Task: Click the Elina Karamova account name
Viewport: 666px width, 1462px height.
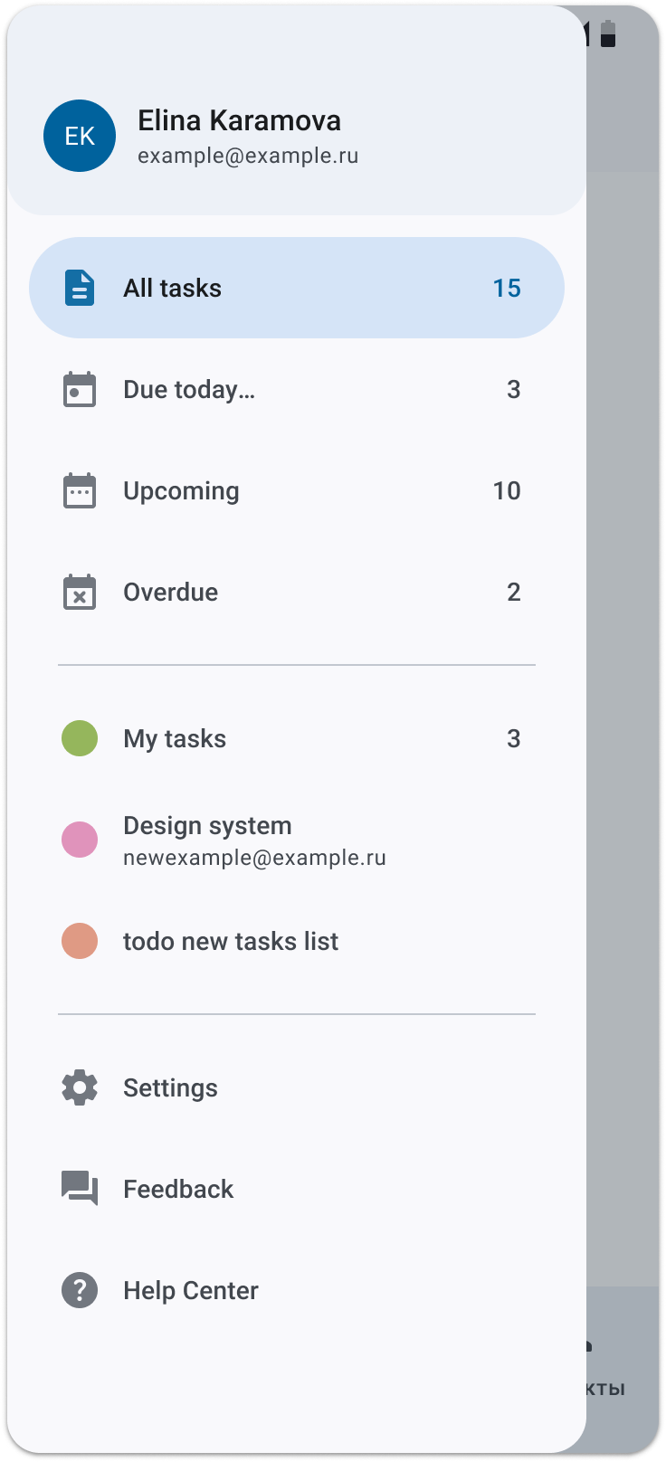Action: (x=239, y=120)
